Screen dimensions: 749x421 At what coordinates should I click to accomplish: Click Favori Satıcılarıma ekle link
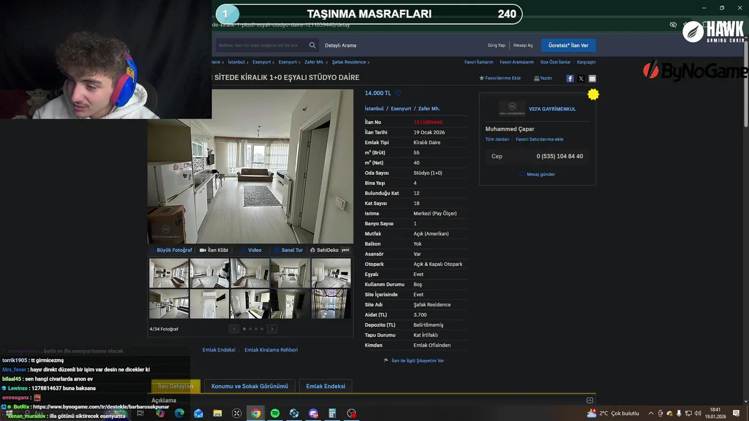pos(540,139)
